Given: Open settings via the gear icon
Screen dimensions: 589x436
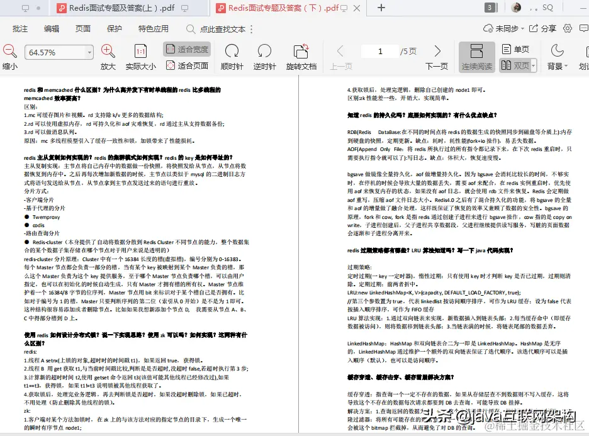Looking at the screenshot, I should pyautogui.click(x=568, y=29).
